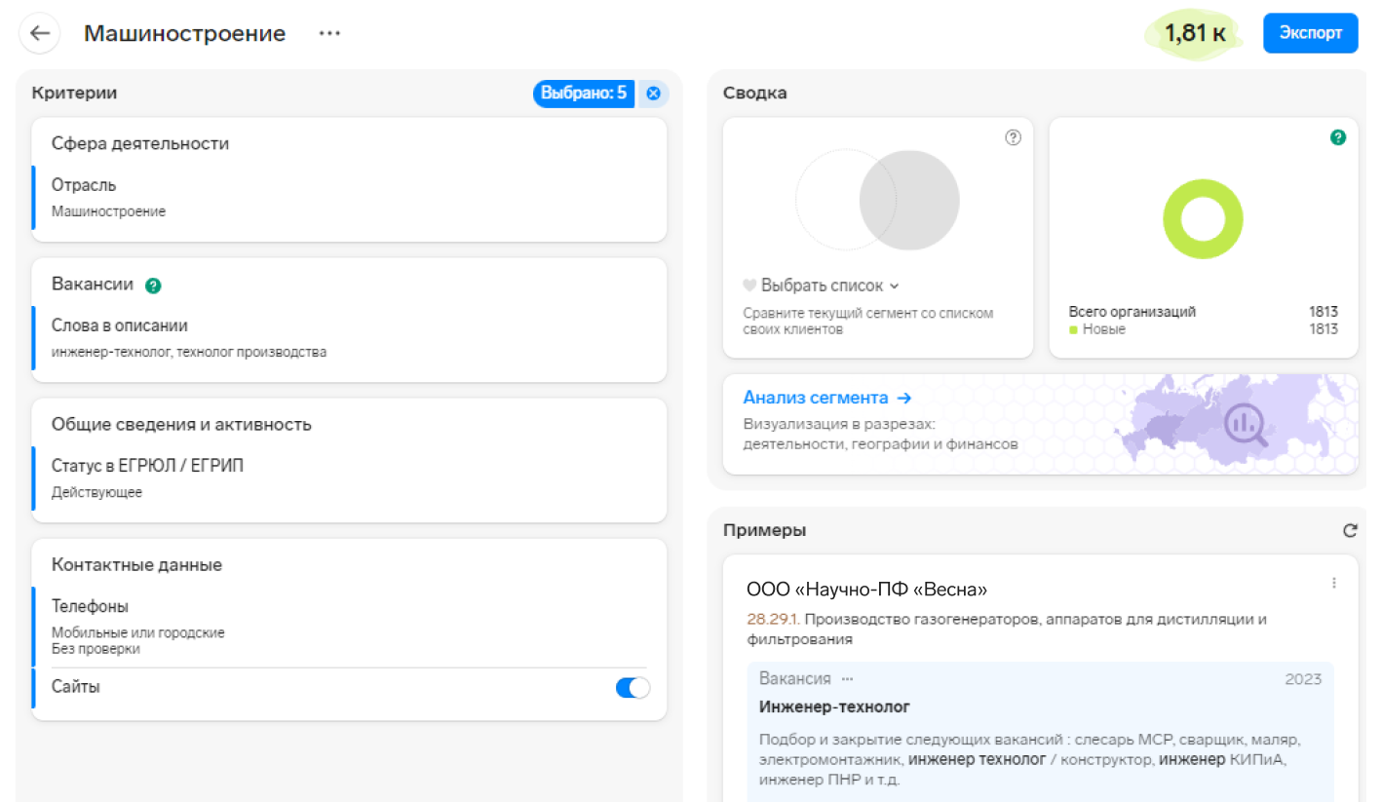Clear selected criteria with the X icon
Screen dimensions: 1382x802
[x=653, y=94]
